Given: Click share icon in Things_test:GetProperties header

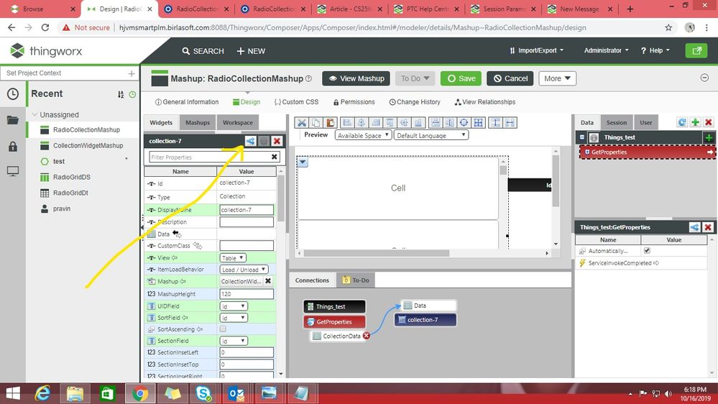Looking at the screenshot, I should point(695,227).
